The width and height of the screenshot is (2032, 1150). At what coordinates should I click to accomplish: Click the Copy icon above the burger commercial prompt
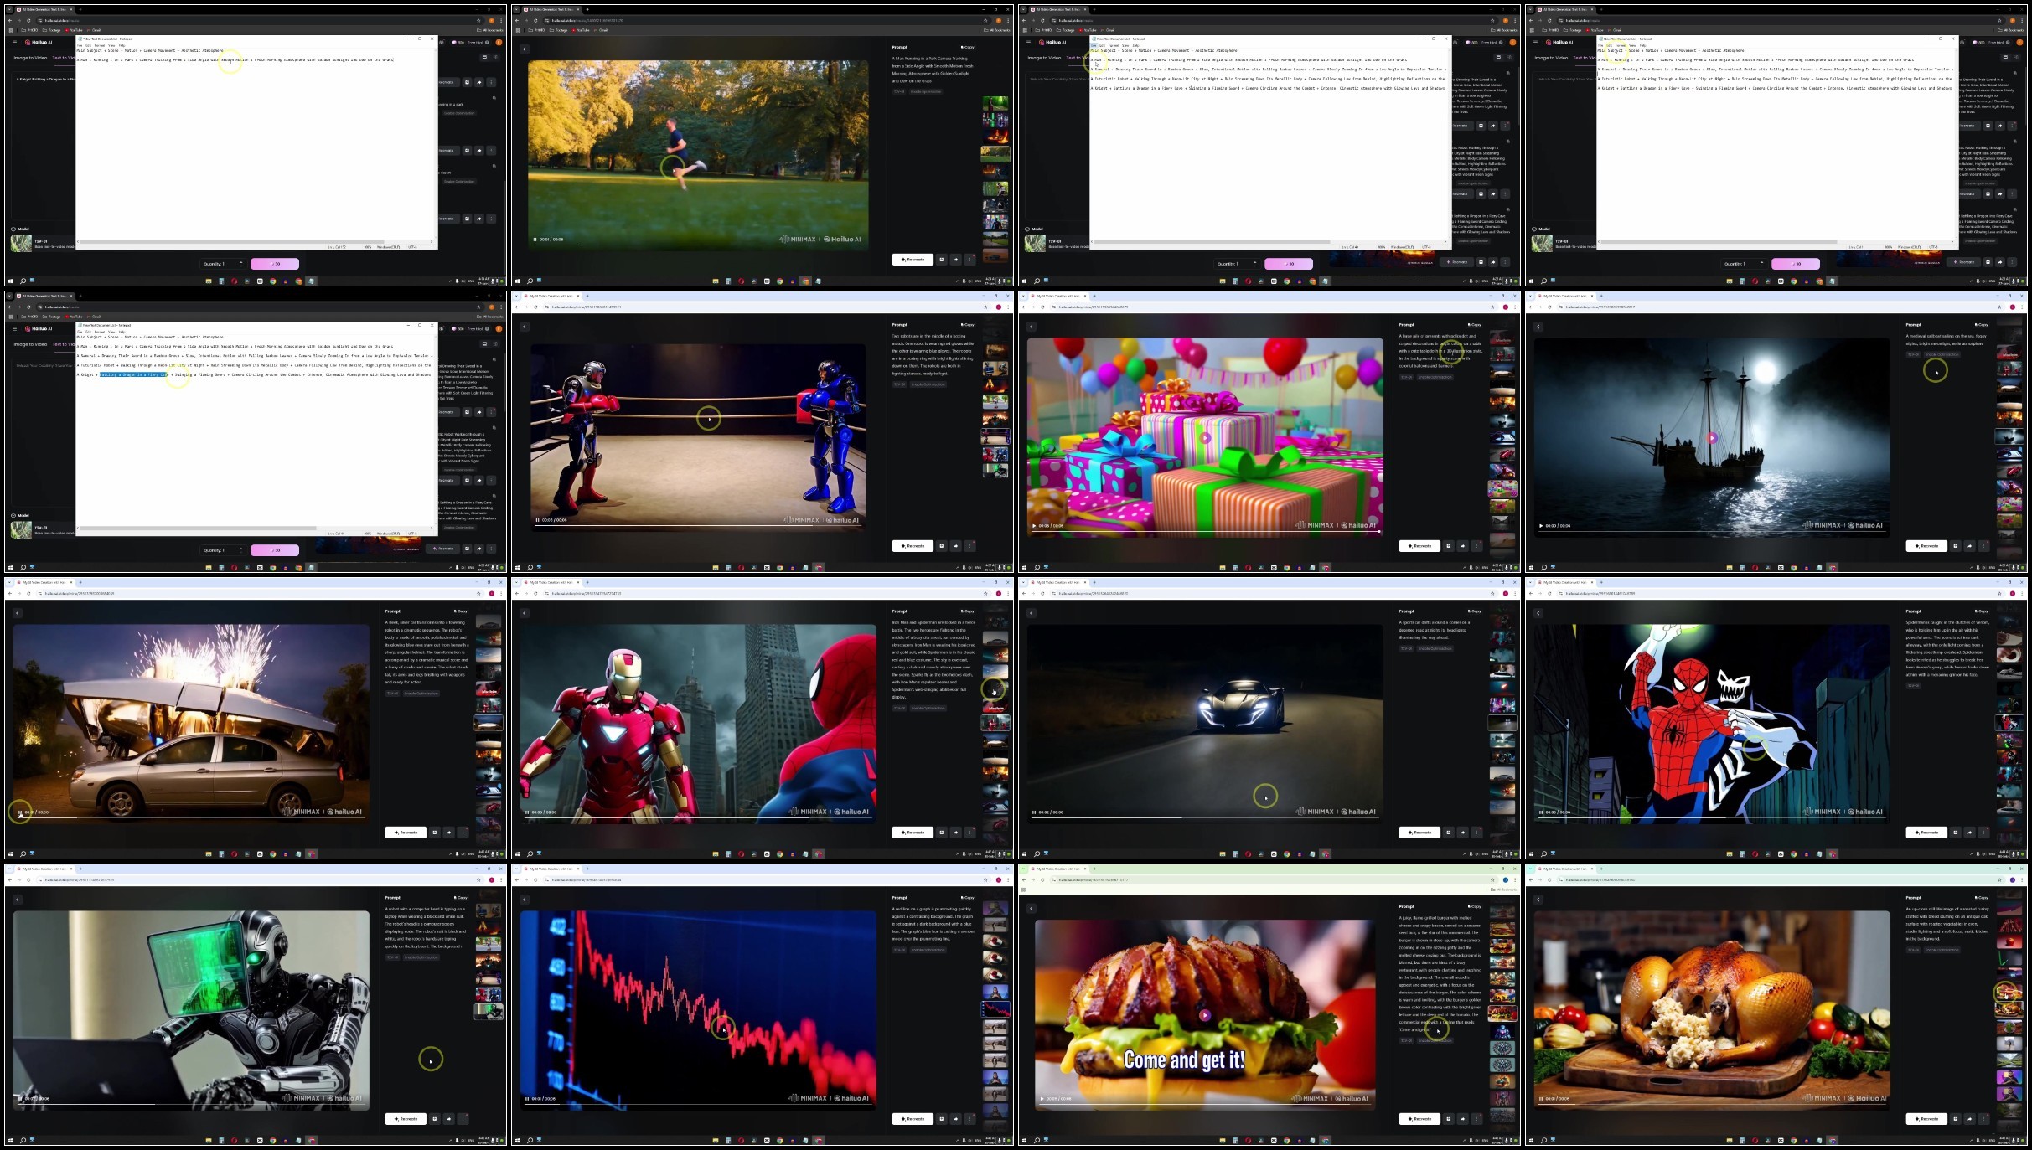(1473, 907)
